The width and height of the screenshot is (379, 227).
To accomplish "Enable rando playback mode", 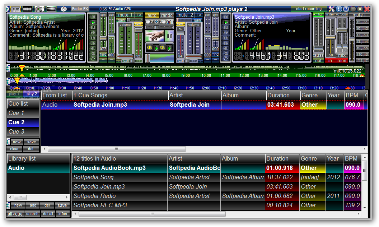I will (x=167, y=15).
